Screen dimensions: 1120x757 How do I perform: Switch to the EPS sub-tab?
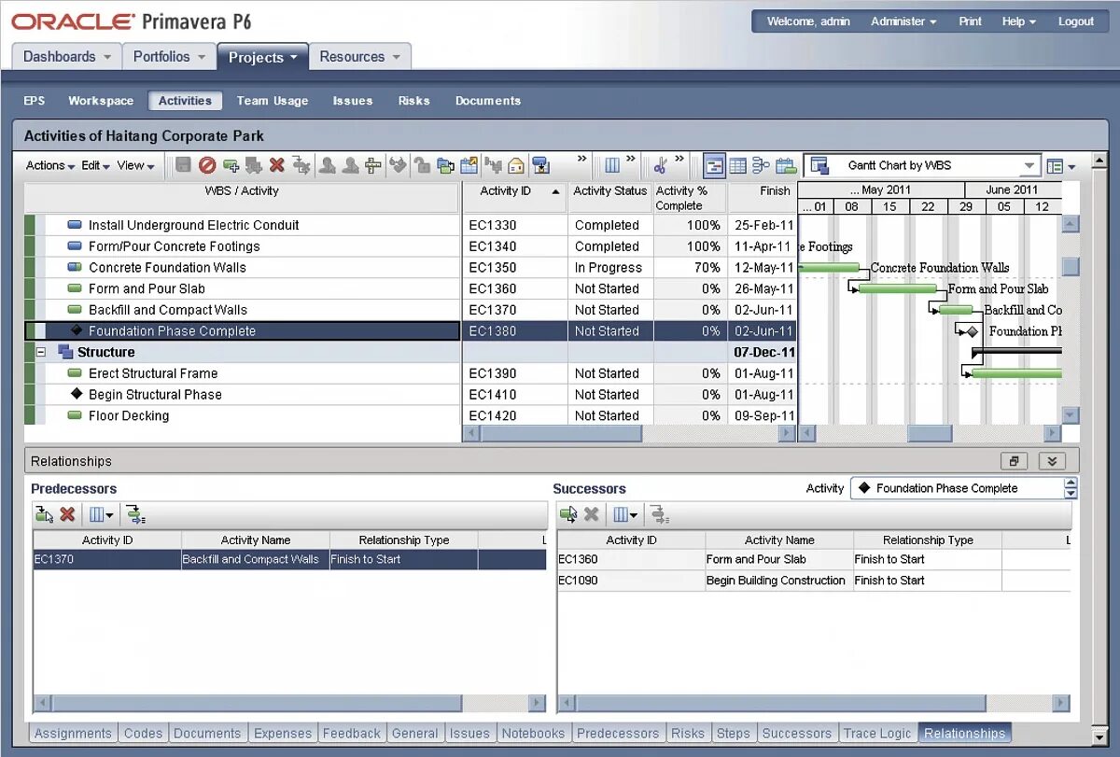tap(35, 101)
